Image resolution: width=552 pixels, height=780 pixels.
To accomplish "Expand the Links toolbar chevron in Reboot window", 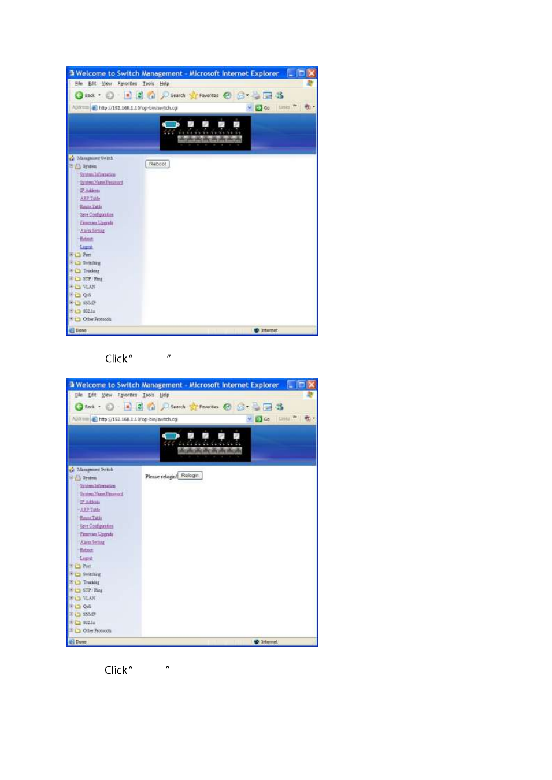I will [295, 107].
